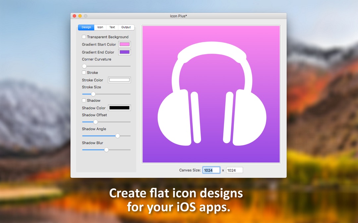Open the Text tab
This screenshot has height=223, width=358.
(112, 27)
